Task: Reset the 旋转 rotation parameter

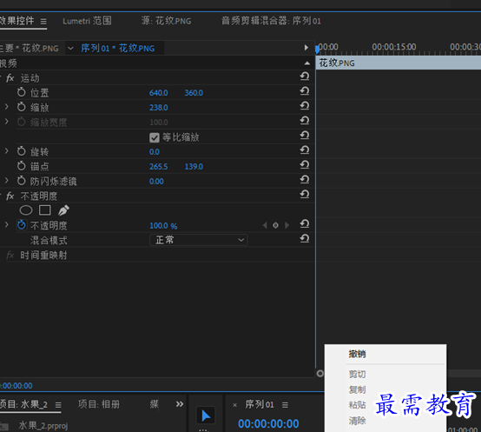Action: (x=304, y=150)
